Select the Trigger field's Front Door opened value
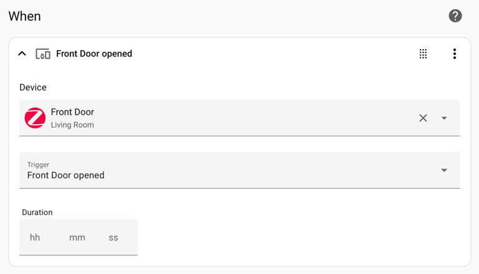 (66, 176)
